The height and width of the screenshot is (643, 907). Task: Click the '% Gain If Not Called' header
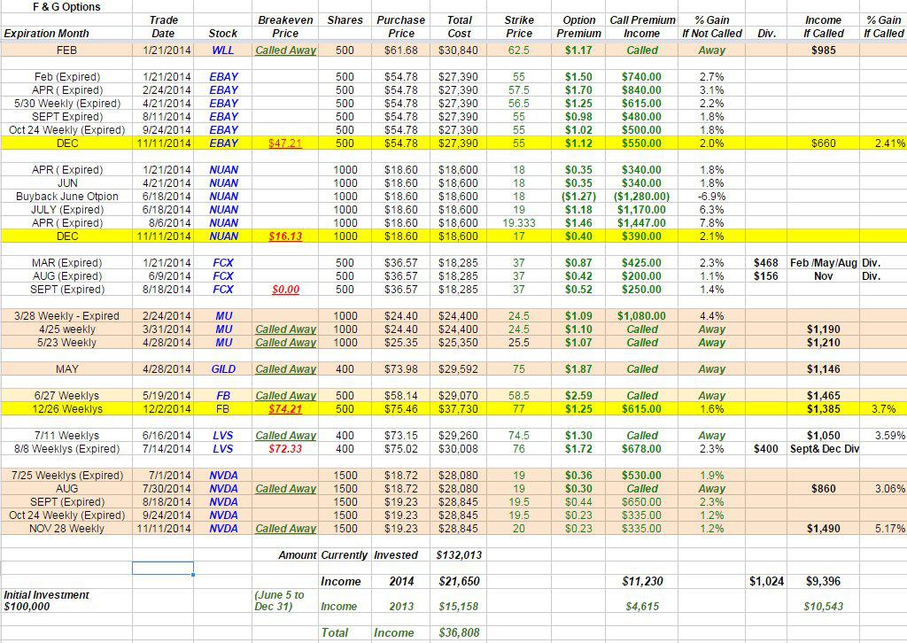[x=711, y=27]
